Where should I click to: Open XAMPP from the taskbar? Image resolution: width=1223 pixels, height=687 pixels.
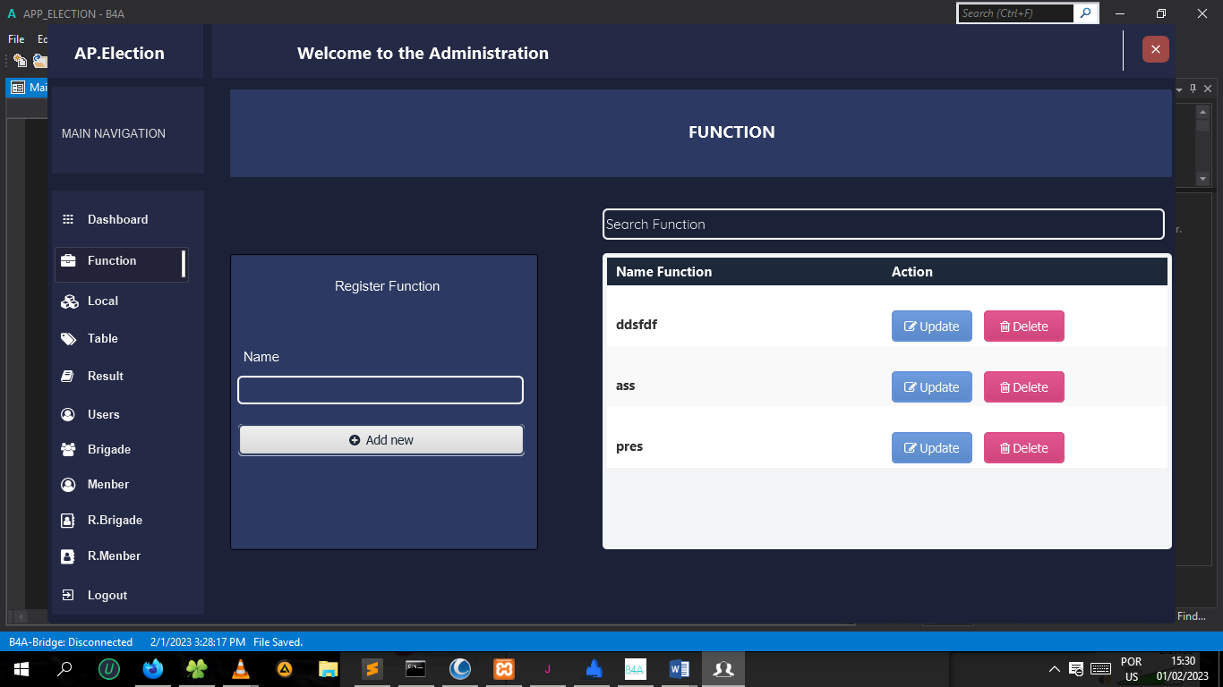503,668
